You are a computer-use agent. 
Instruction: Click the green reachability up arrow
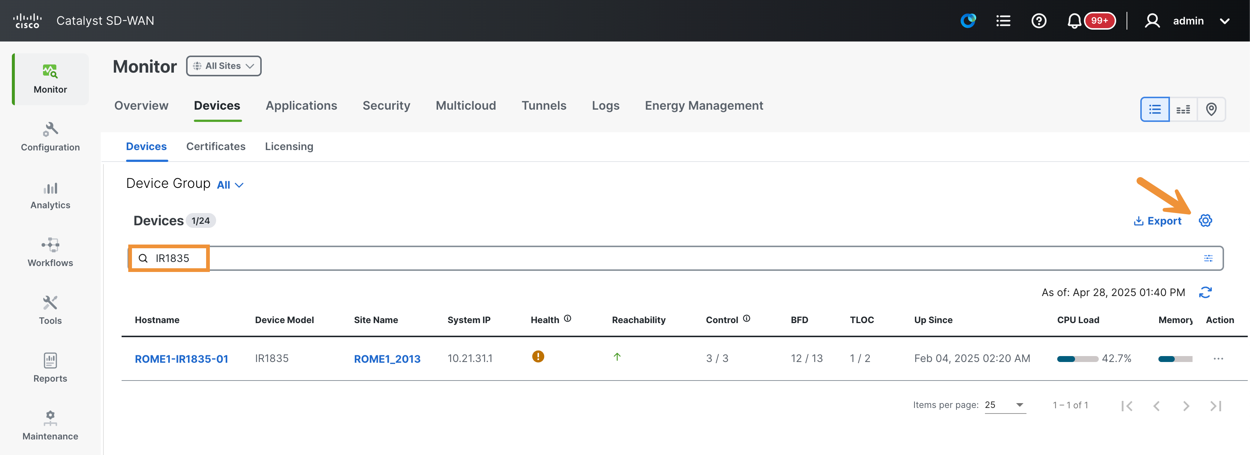point(617,357)
